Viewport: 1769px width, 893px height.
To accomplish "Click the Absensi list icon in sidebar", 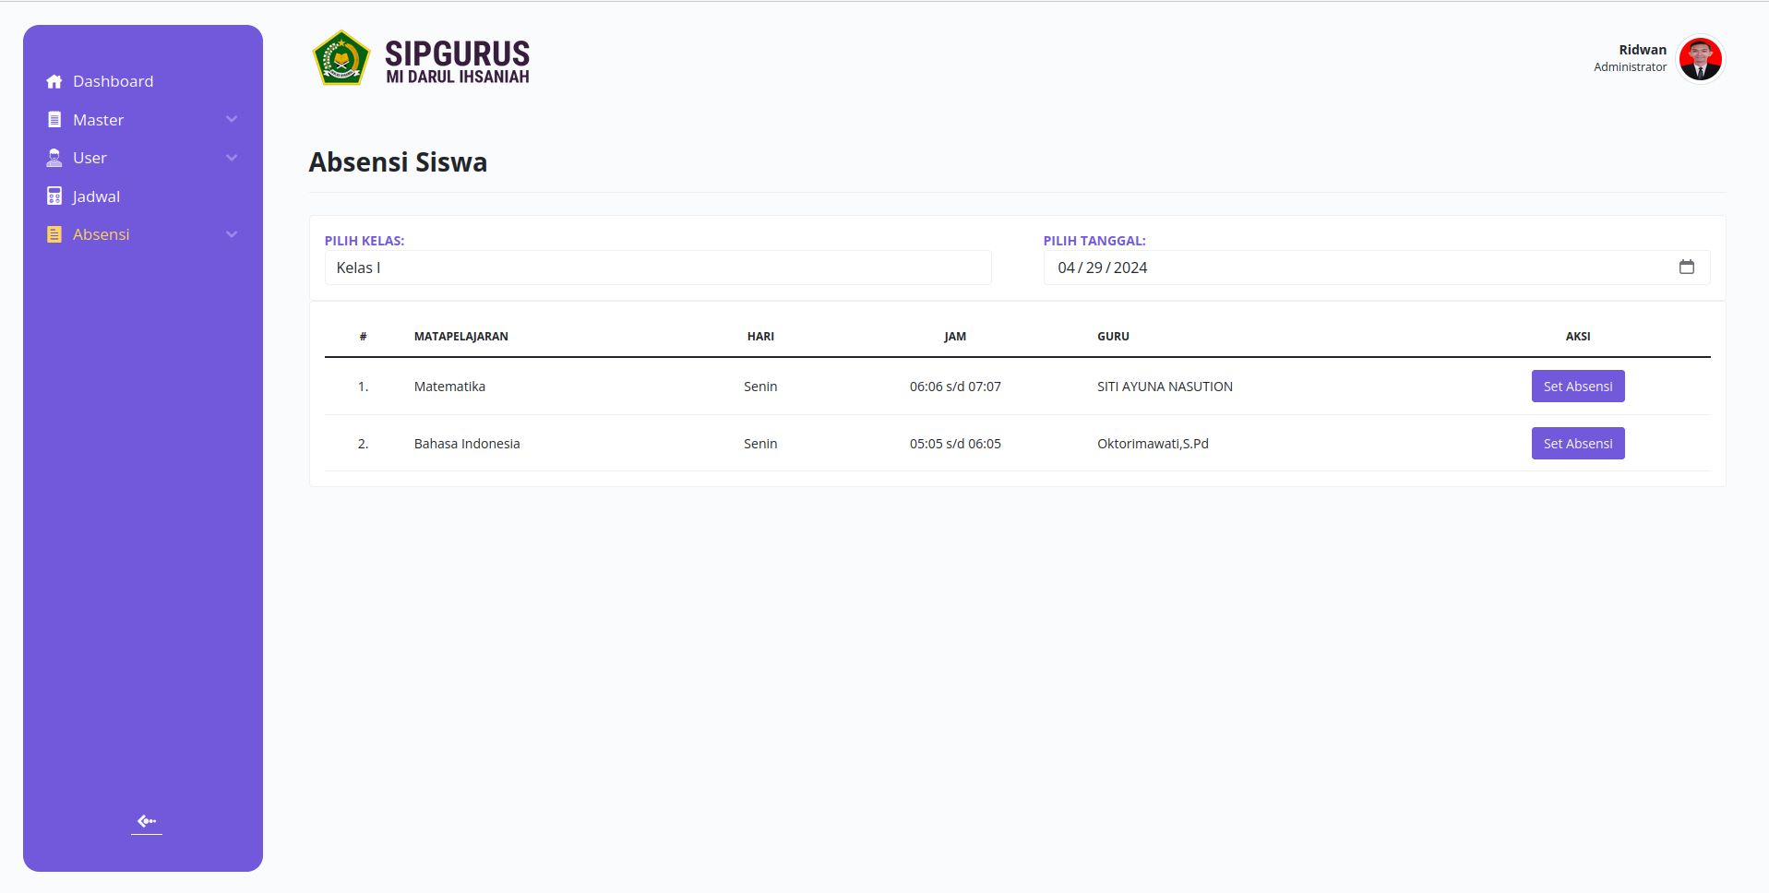I will point(54,234).
